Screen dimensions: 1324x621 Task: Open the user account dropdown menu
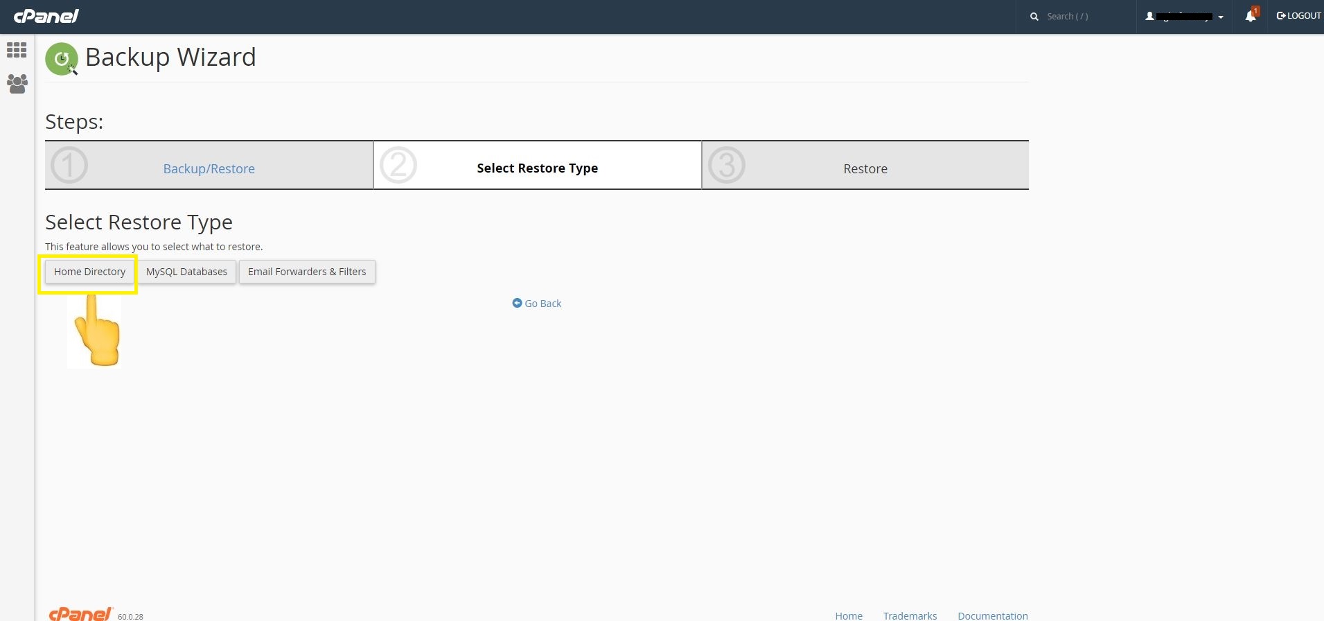click(1184, 17)
